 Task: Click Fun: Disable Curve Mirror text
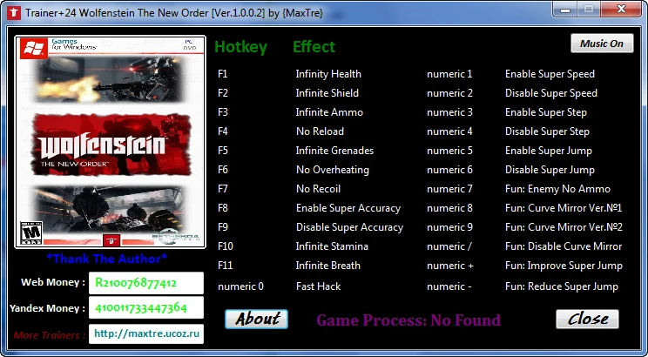click(x=564, y=246)
